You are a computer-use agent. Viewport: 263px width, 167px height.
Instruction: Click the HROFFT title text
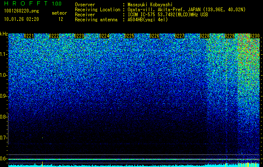click(26, 3)
